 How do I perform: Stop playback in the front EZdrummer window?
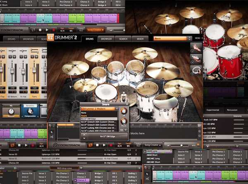pyautogui.click(x=97, y=145)
